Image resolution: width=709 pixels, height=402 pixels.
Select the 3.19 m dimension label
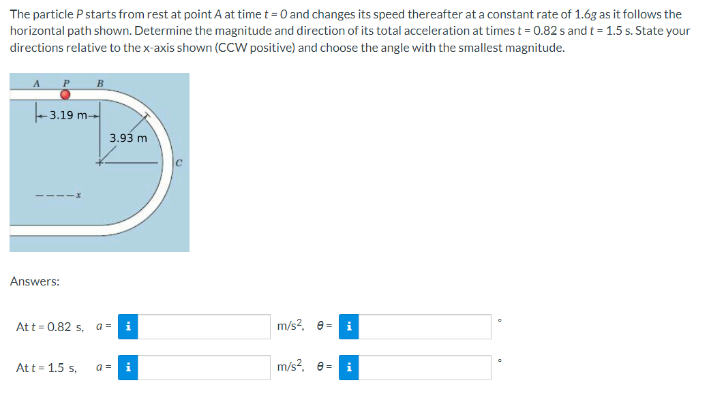[x=67, y=114]
